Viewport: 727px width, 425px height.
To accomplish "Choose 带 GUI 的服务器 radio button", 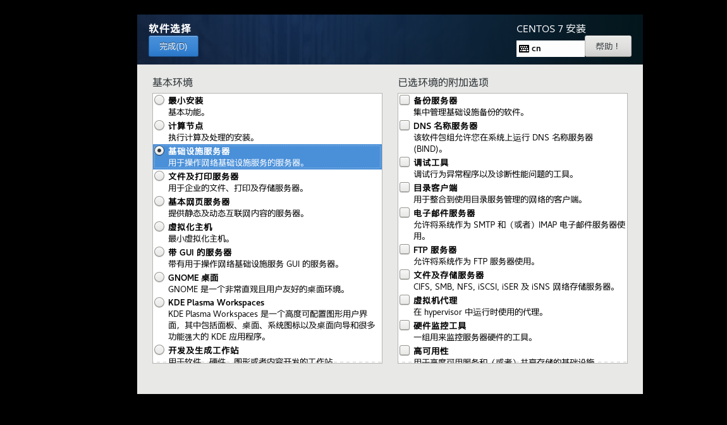I will (x=159, y=252).
